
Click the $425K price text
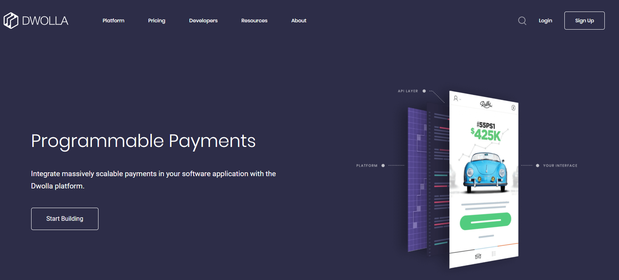tap(486, 135)
